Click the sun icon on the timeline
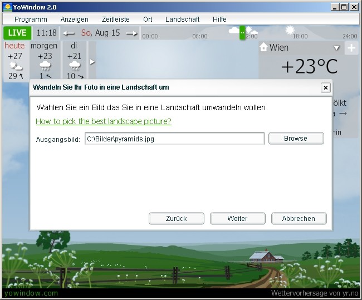The width and height of the screenshot is (362, 300). pyautogui.click(x=290, y=29)
